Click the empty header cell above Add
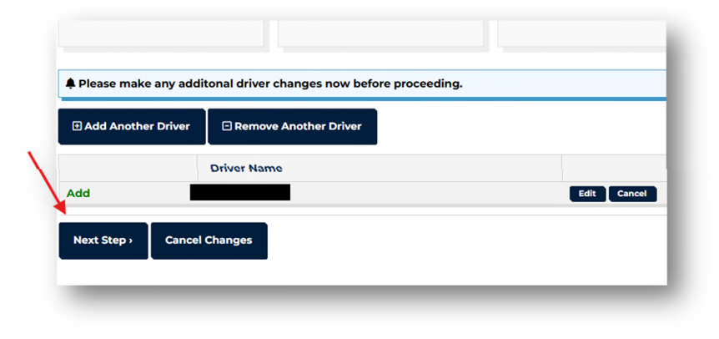The image size is (719, 339). point(128,169)
